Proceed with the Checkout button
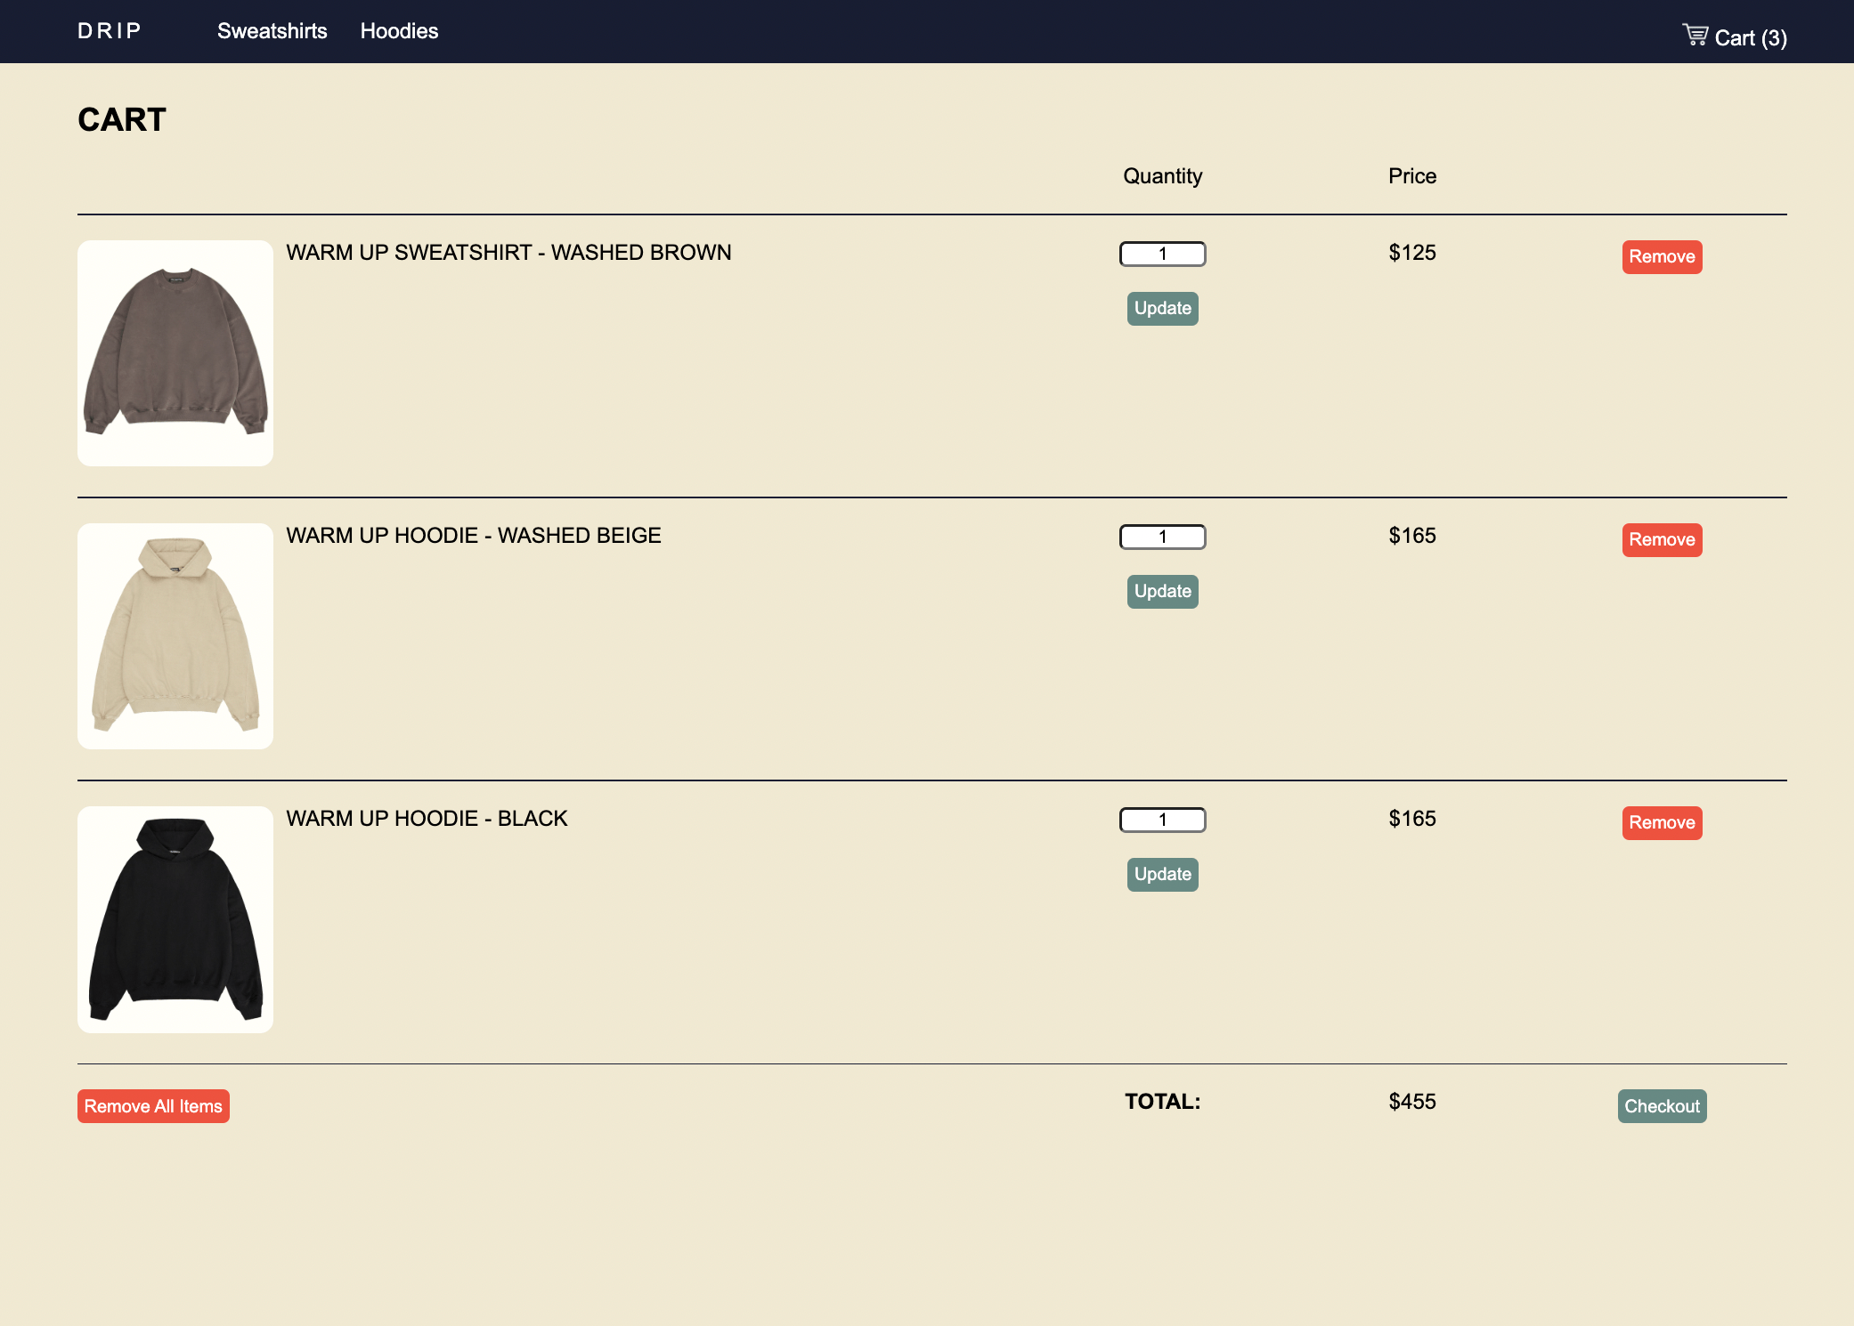 [x=1661, y=1106]
